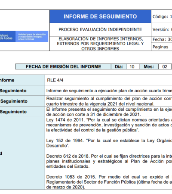
Task: Click the word 'Desarrollo".'
Action: click(58, 146)
